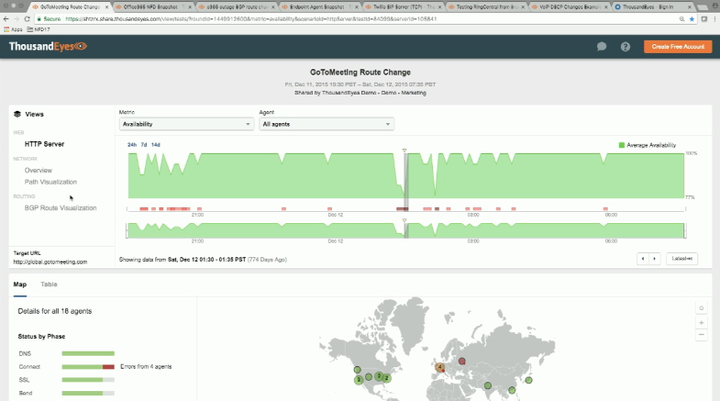The width and height of the screenshot is (720, 401).
Task: Jump to the Latest data button
Action: point(682,260)
